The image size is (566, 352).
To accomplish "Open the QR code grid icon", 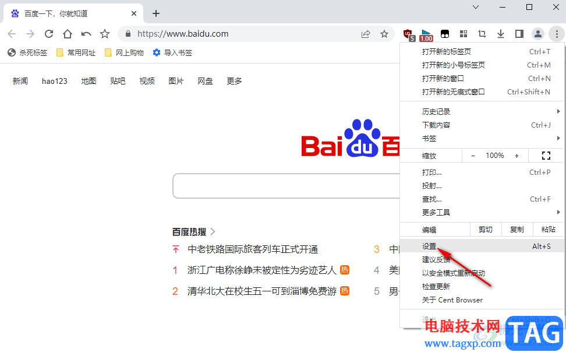I will click(464, 34).
